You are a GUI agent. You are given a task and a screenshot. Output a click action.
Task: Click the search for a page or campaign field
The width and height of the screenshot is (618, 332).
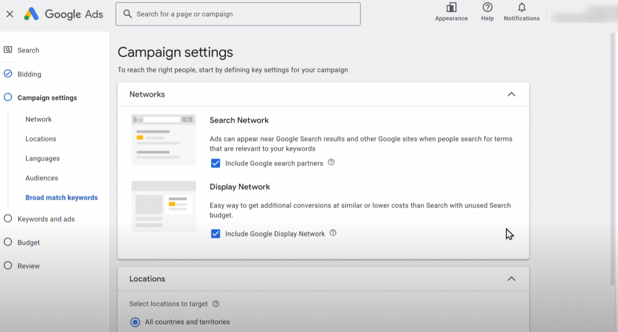click(x=238, y=14)
